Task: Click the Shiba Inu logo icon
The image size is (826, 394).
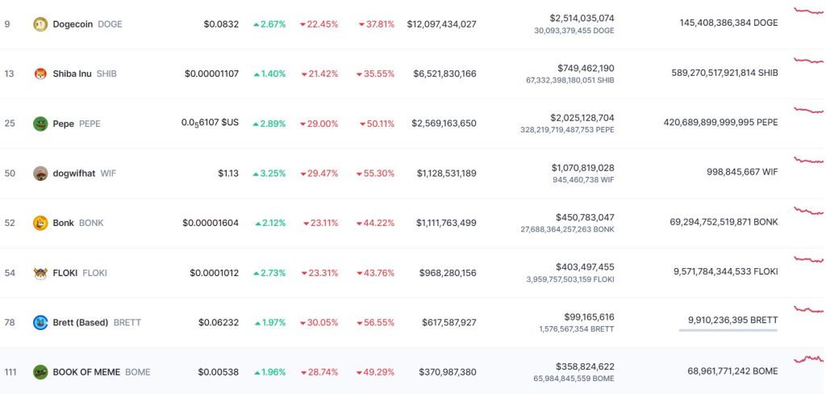Action: 40,73
